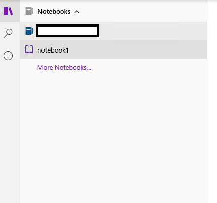Click the purple open-book icon of notebook1
This screenshot has width=217, height=203.
pos(29,49)
